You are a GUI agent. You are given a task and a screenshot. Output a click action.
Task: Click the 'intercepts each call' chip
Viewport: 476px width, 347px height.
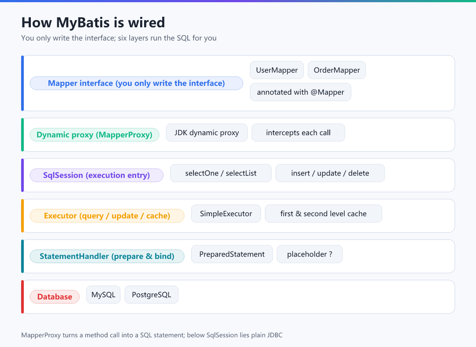[x=298, y=133]
